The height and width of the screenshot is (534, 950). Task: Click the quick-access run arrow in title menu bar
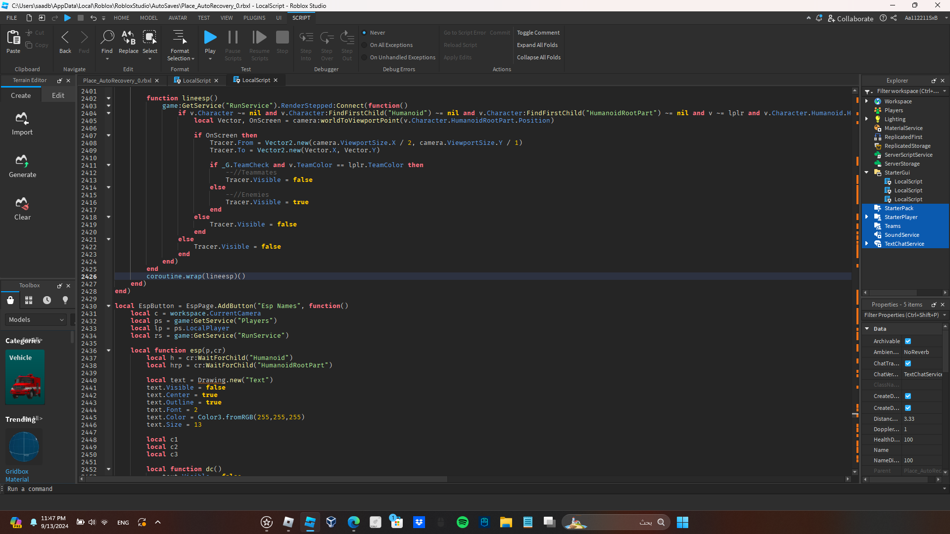pos(67,18)
